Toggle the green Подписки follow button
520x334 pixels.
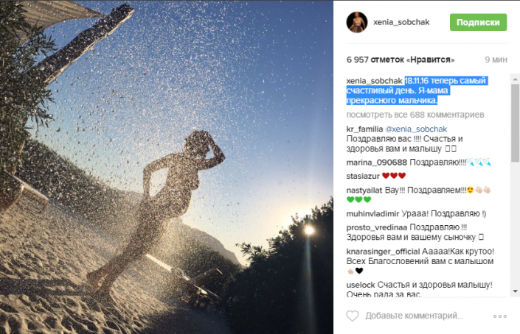pyautogui.click(x=478, y=22)
